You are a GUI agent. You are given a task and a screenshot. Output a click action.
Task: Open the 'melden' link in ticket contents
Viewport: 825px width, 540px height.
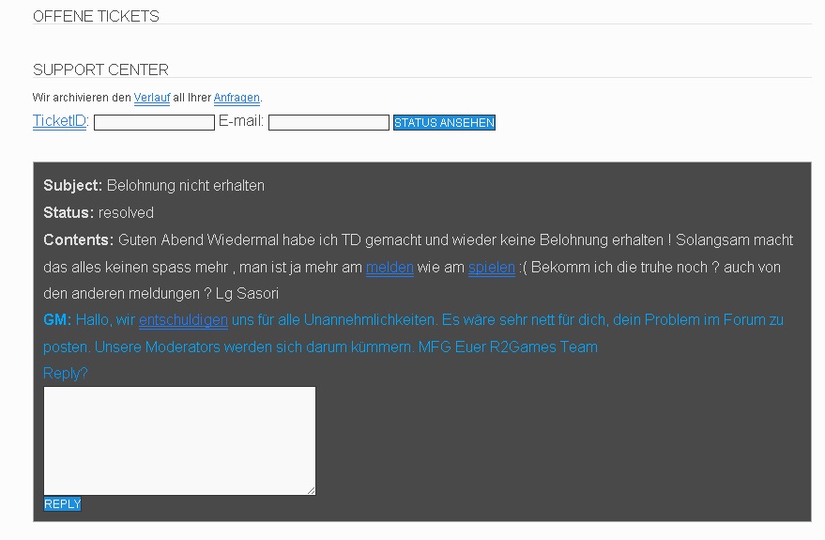point(390,268)
